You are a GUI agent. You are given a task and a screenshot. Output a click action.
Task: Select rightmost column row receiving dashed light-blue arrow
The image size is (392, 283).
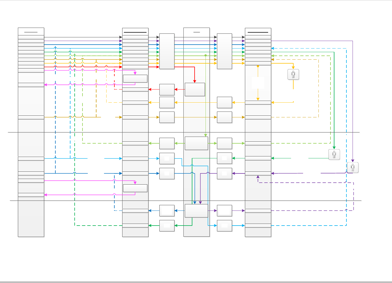coord(258,48)
